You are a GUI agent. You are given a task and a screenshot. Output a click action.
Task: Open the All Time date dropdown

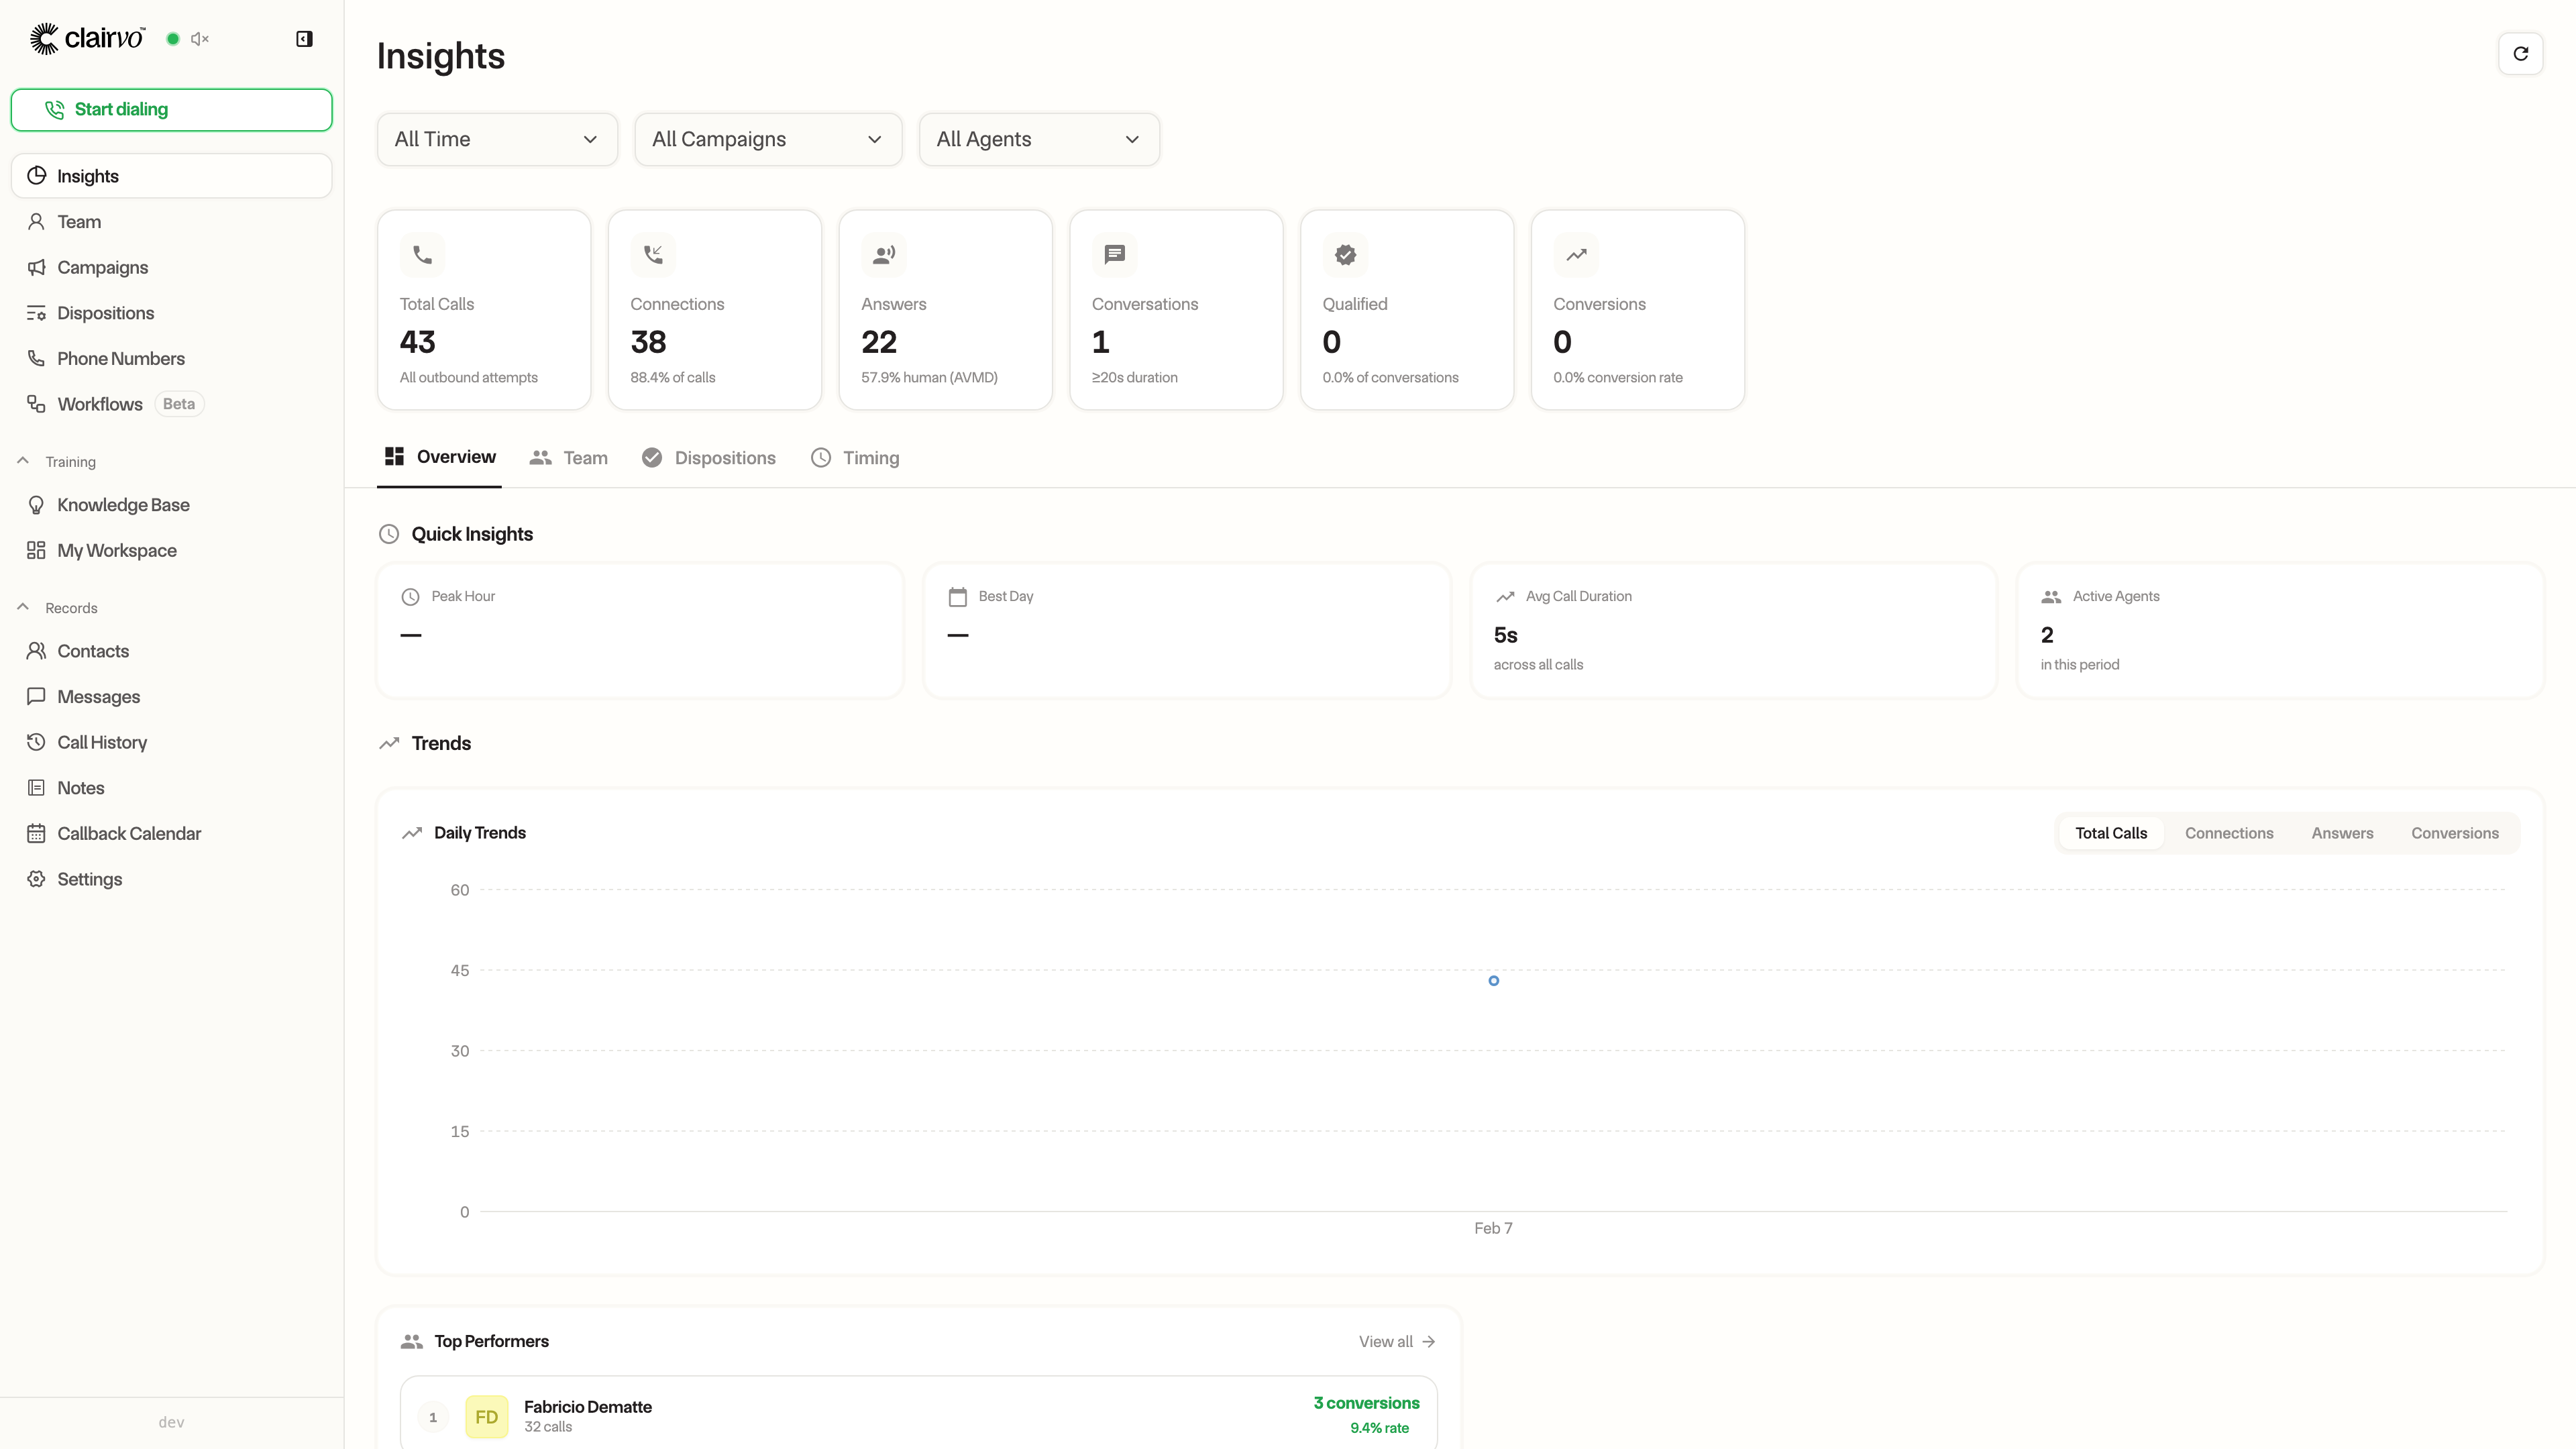[x=497, y=139]
